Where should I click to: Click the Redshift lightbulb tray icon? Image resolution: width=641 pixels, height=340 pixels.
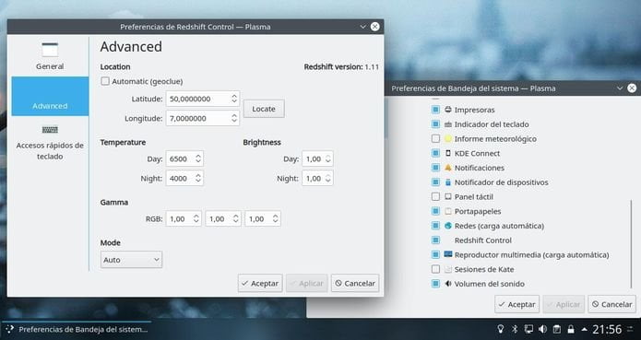(500, 329)
